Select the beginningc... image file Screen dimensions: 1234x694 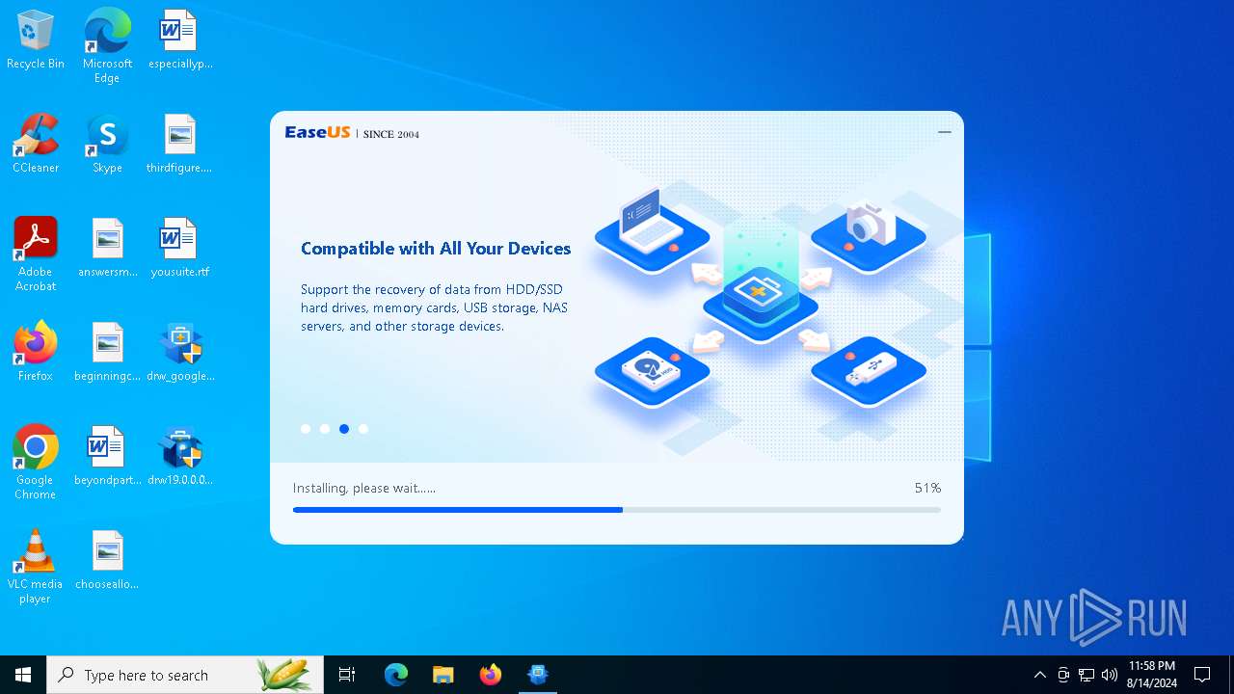click(107, 353)
